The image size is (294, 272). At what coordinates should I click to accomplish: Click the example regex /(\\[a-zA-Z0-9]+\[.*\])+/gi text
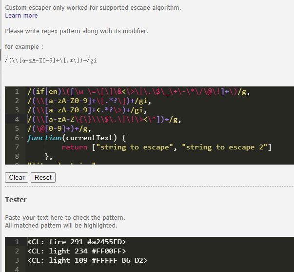coord(51,61)
